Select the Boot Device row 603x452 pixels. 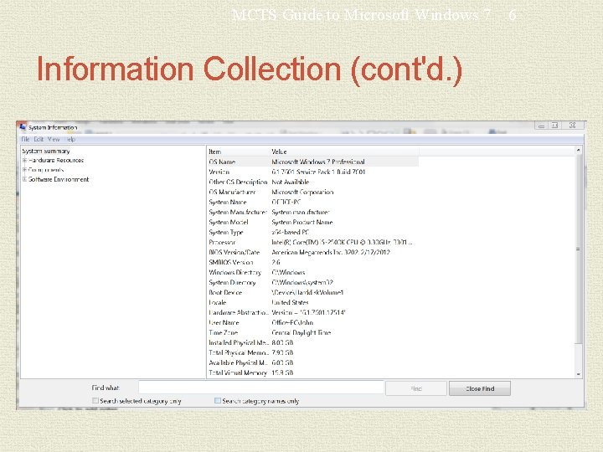click(312, 292)
